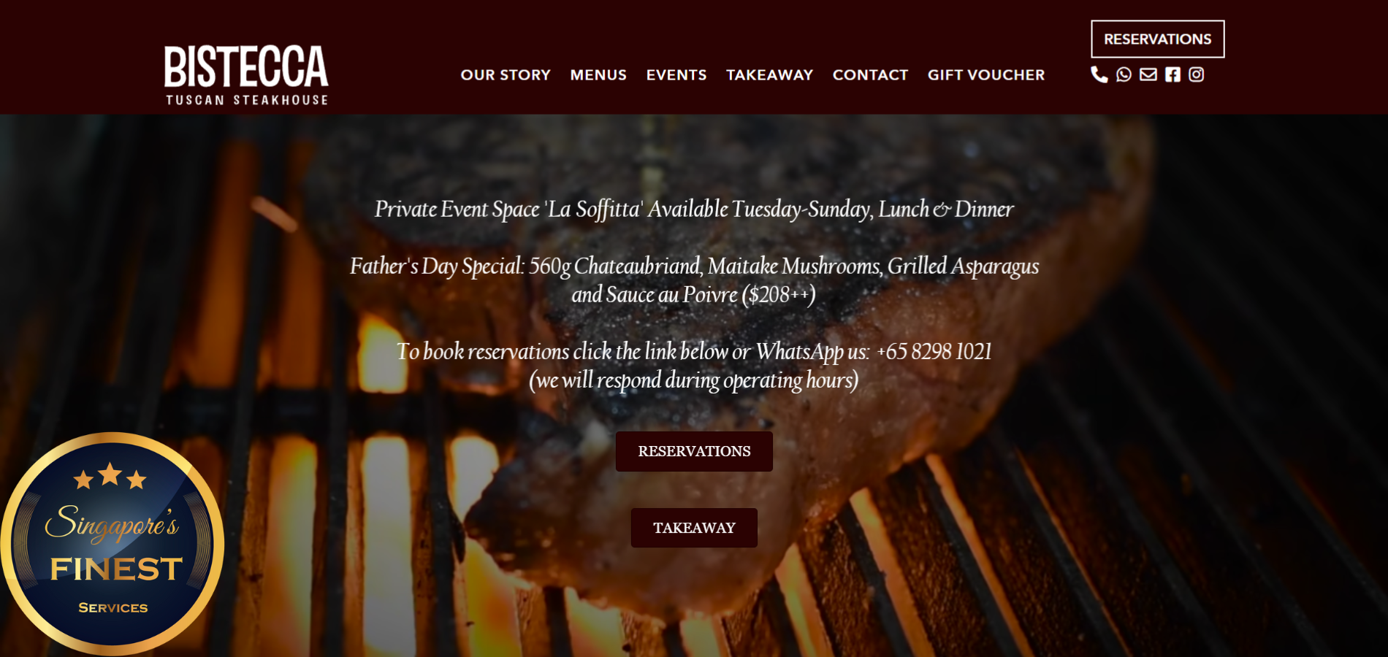1388x657 pixels.
Task: Click the WhatsApp number +65 8298 1021
Action: click(x=934, y=352)
